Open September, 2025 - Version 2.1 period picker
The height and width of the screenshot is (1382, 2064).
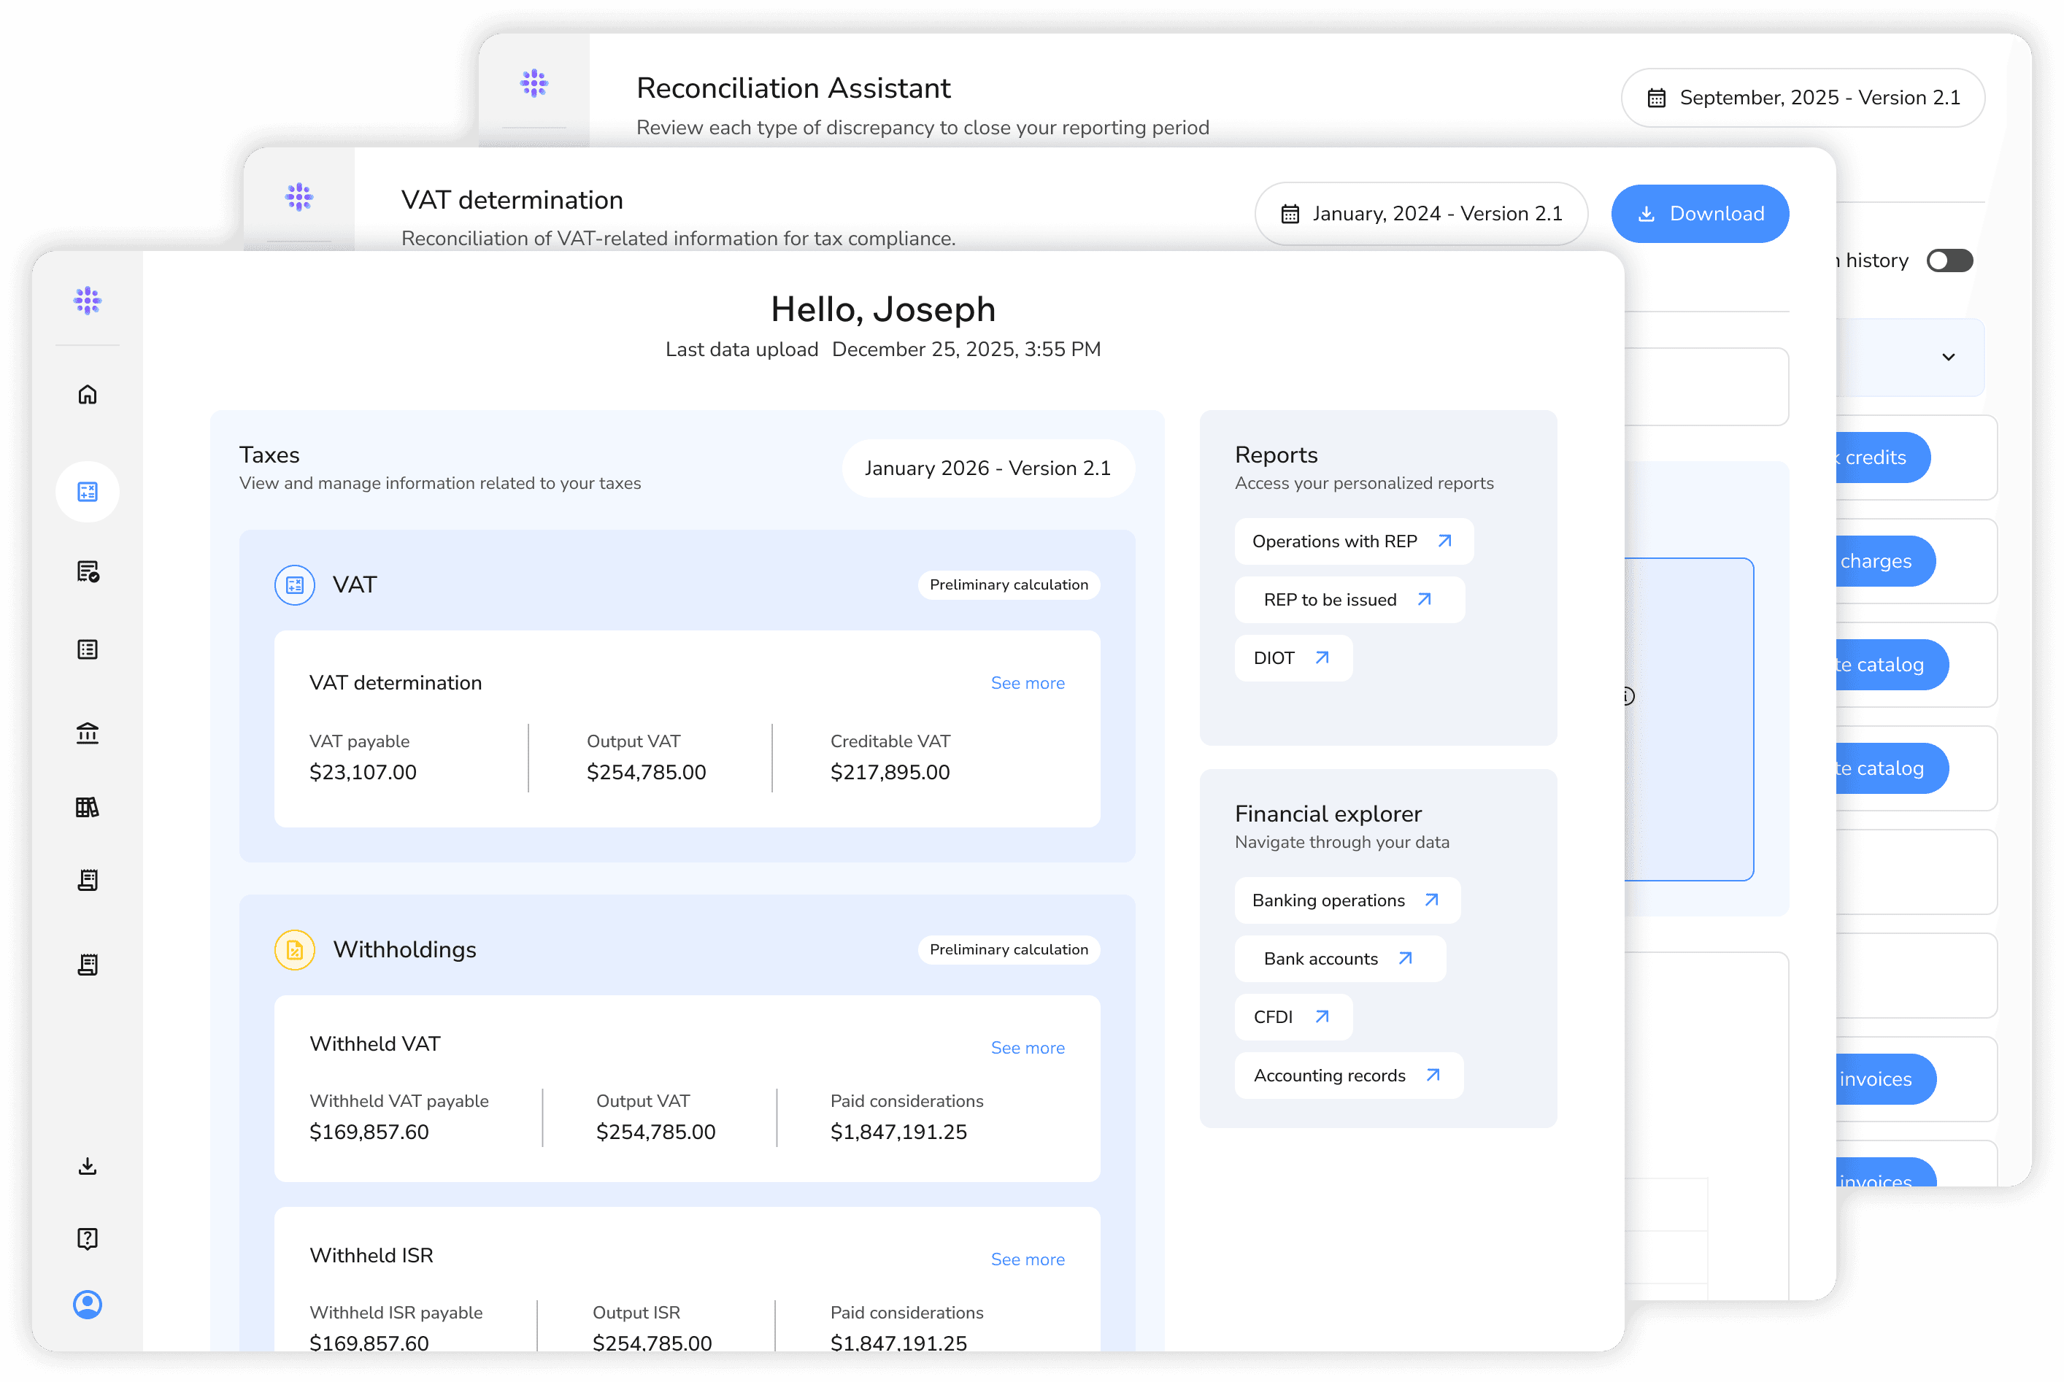pos(1802,98)
